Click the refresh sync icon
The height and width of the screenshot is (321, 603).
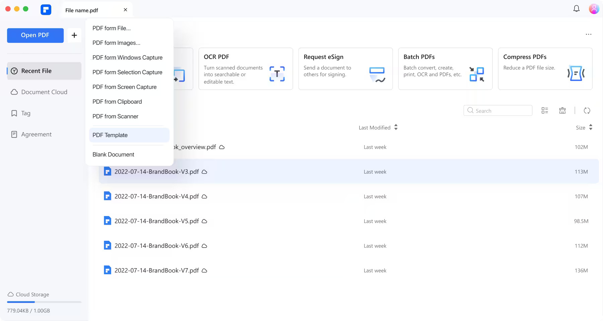pos(587,111)
